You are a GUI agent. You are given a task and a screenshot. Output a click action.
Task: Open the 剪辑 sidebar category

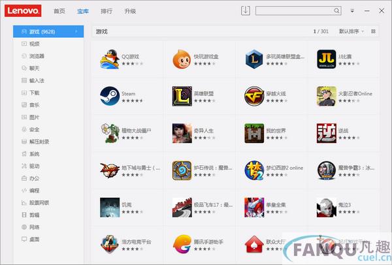(48, 215)
